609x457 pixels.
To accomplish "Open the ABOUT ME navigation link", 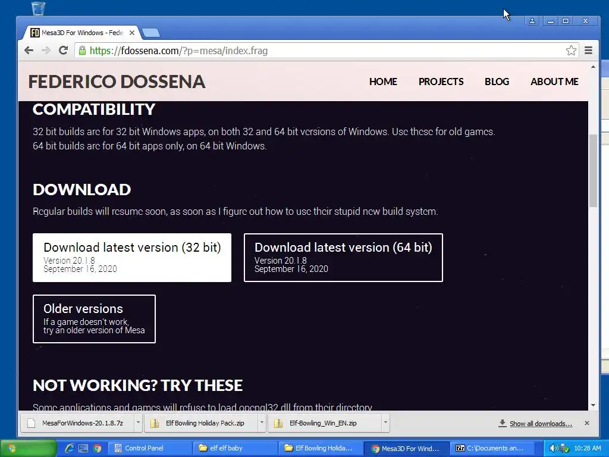I will [x=554, y=82].
